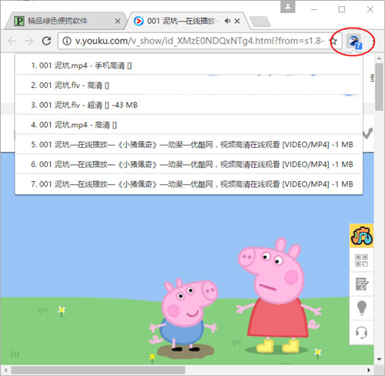Open the headset customer service icon
The height and width of the screenshot is (376, 385).
pos(361,332)
